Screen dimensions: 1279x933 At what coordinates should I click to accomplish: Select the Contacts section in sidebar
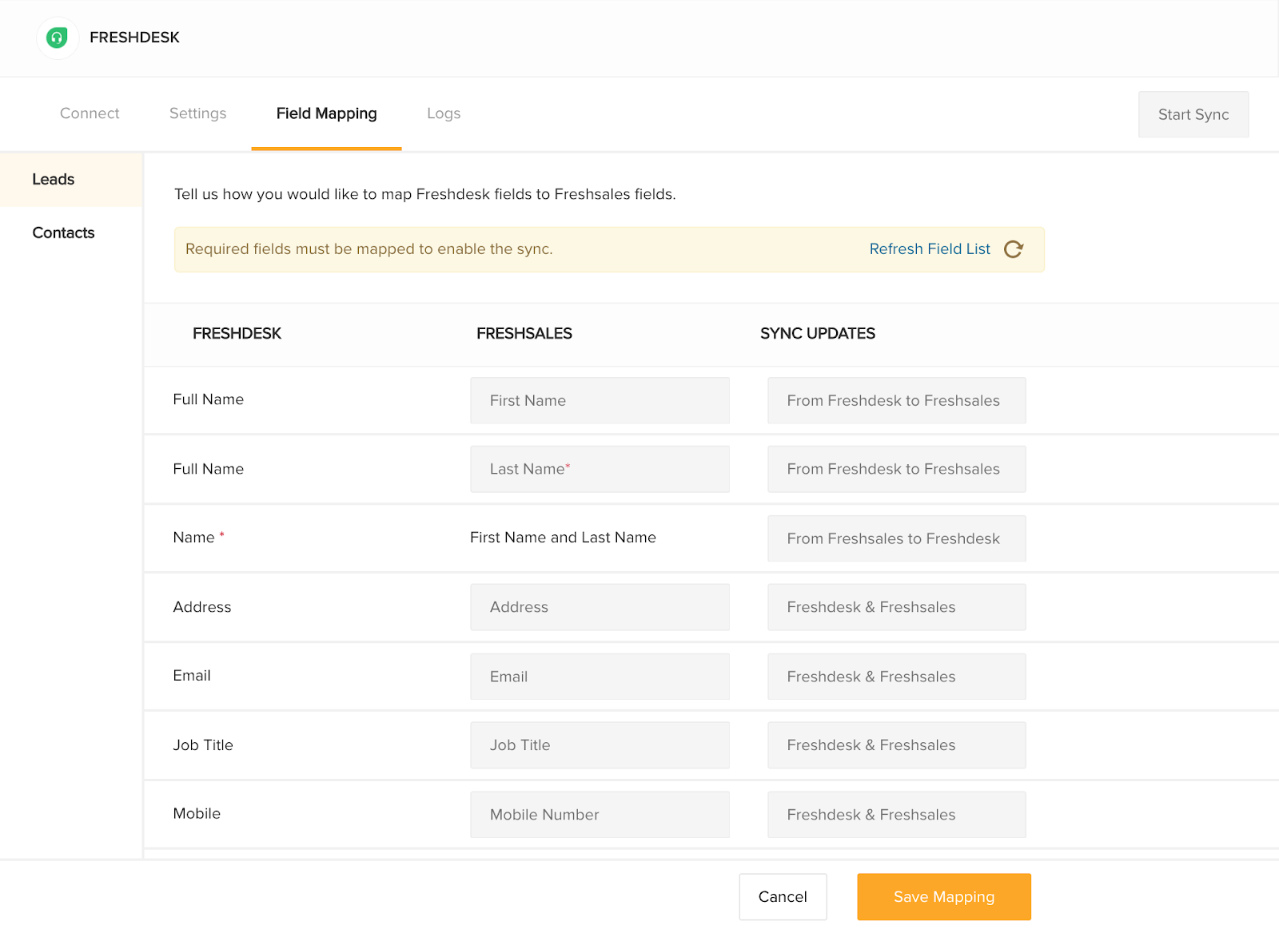[63, 232]
